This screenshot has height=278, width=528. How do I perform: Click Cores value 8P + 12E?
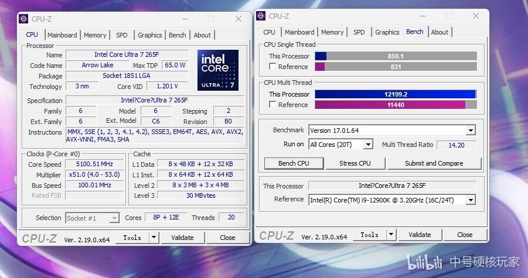click(x=166, y=218)
